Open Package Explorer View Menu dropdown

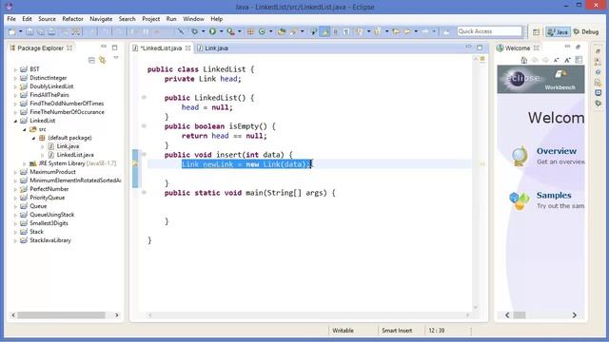click(x=116, y=58)
